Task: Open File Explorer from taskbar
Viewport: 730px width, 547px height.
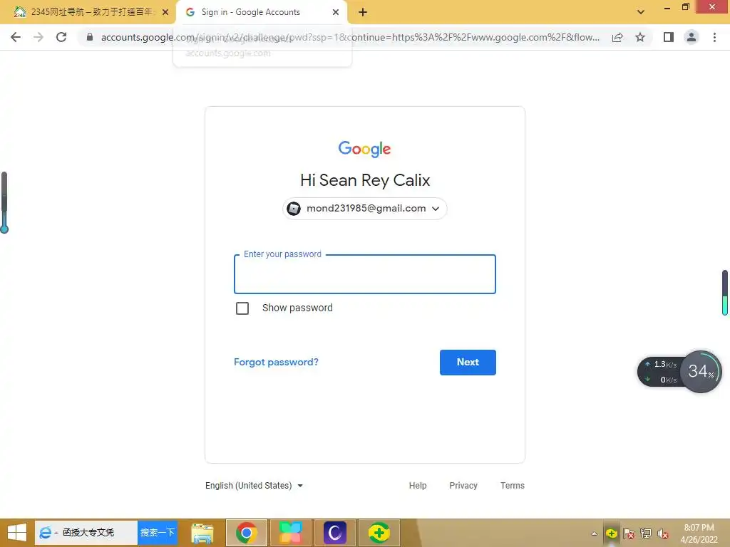Action: (x=202, y=533)
